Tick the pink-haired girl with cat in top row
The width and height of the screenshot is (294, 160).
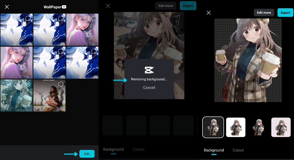(x=94, y=18)
